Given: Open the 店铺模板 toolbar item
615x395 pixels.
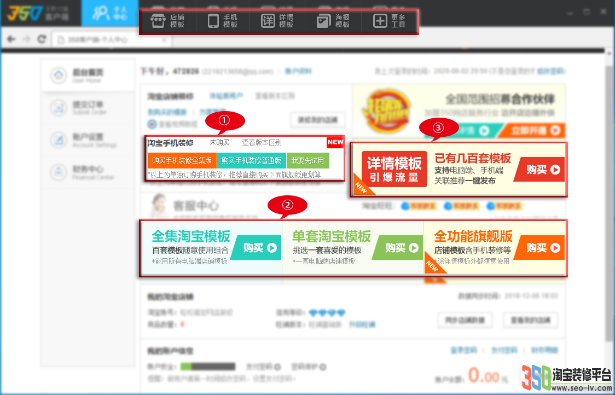Looking at the screenshot, I should (168, 21).
